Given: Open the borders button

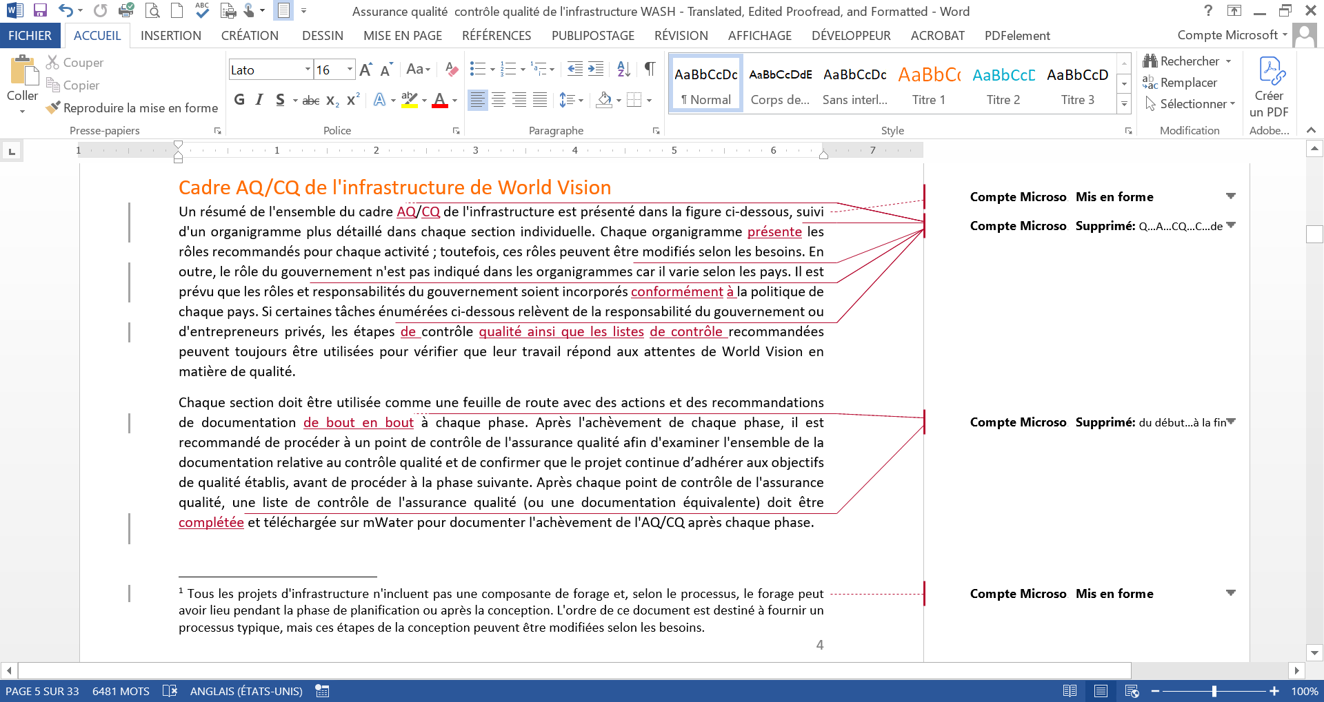Looking at the screenshot, I should pyautogui.click(x=634, y=101).
